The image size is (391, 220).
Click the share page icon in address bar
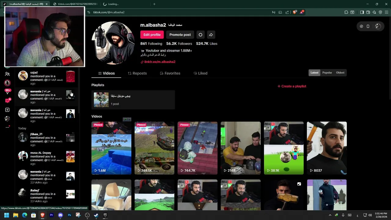(x=287, y=12)
